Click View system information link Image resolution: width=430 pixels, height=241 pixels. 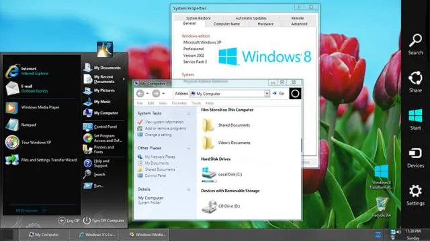pyautogui.click(x=164, y=122)
